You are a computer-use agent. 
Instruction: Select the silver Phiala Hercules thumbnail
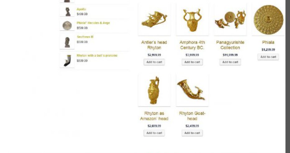pyautogui.click(x=67, y=25)
